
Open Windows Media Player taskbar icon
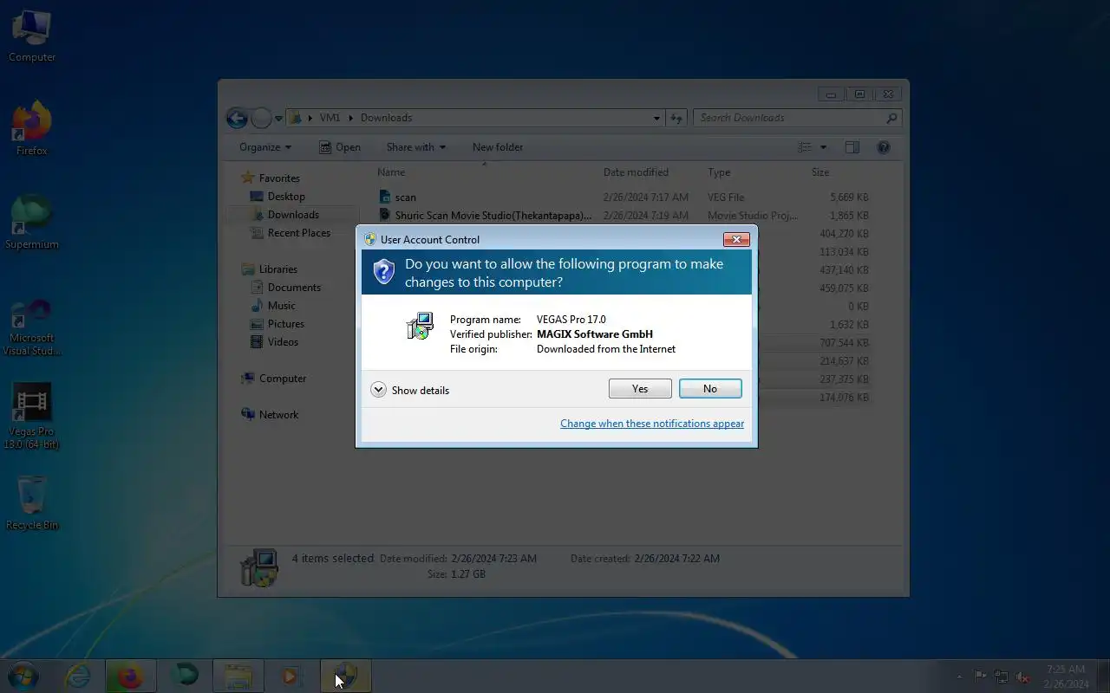click(291, 676)
